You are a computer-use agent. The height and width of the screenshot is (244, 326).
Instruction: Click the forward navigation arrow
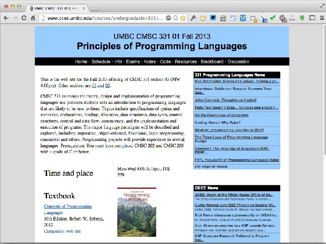(15, 18)
